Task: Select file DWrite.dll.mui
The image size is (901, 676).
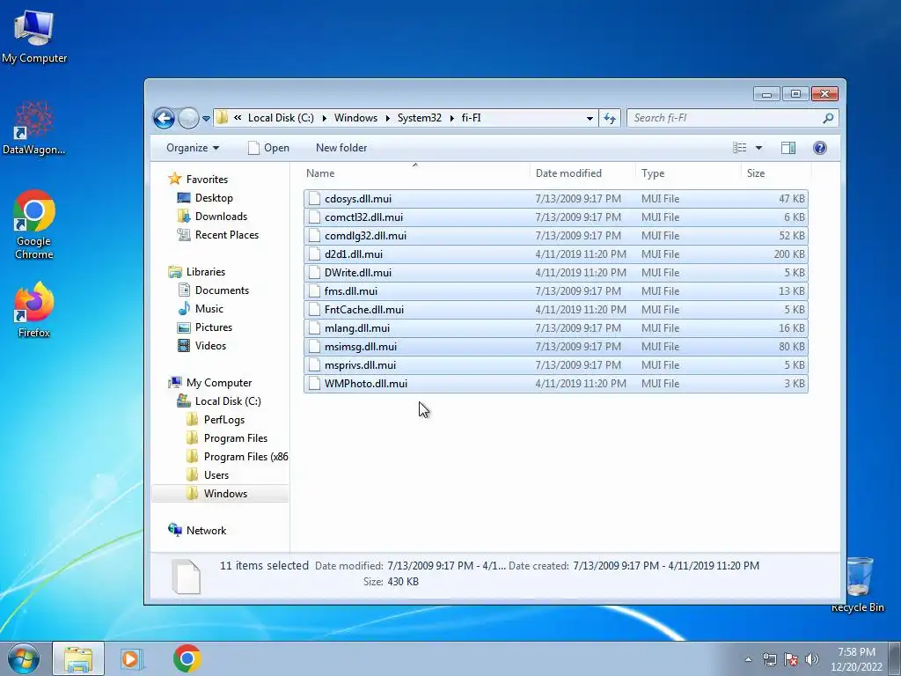Action: [556, 273]
